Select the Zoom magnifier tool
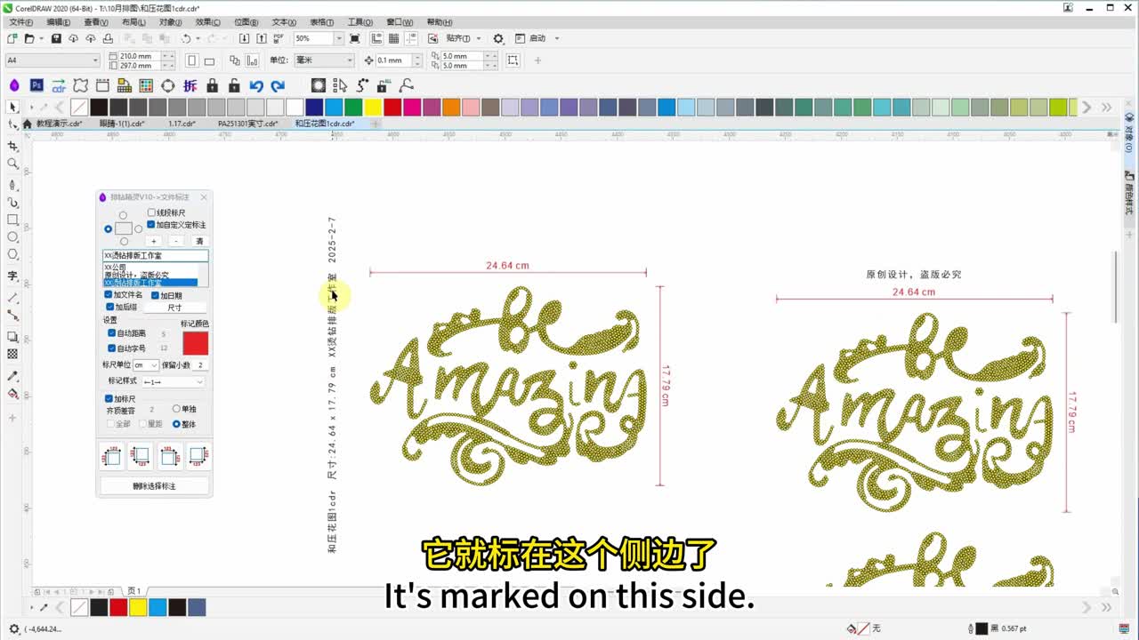The image size is (1139, 640). (12, 164)
